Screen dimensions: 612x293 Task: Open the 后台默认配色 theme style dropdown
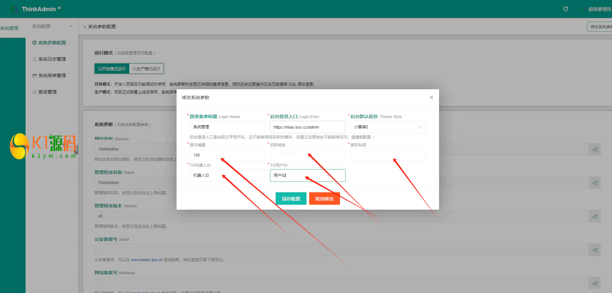tap(388, 127)
